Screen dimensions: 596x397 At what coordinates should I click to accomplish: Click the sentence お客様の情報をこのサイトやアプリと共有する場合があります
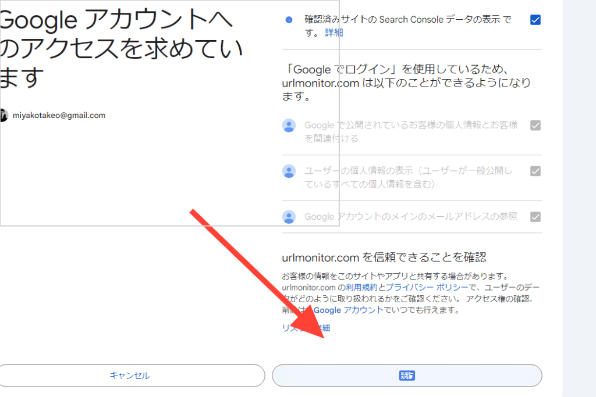[395, 276]
